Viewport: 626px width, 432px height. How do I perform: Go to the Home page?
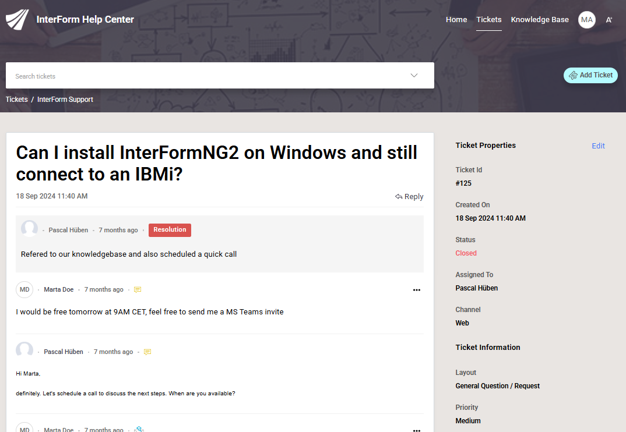(456, 20)
